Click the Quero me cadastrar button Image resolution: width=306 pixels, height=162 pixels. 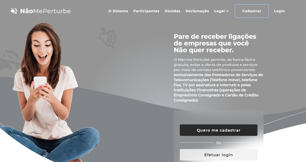point(218,130)
